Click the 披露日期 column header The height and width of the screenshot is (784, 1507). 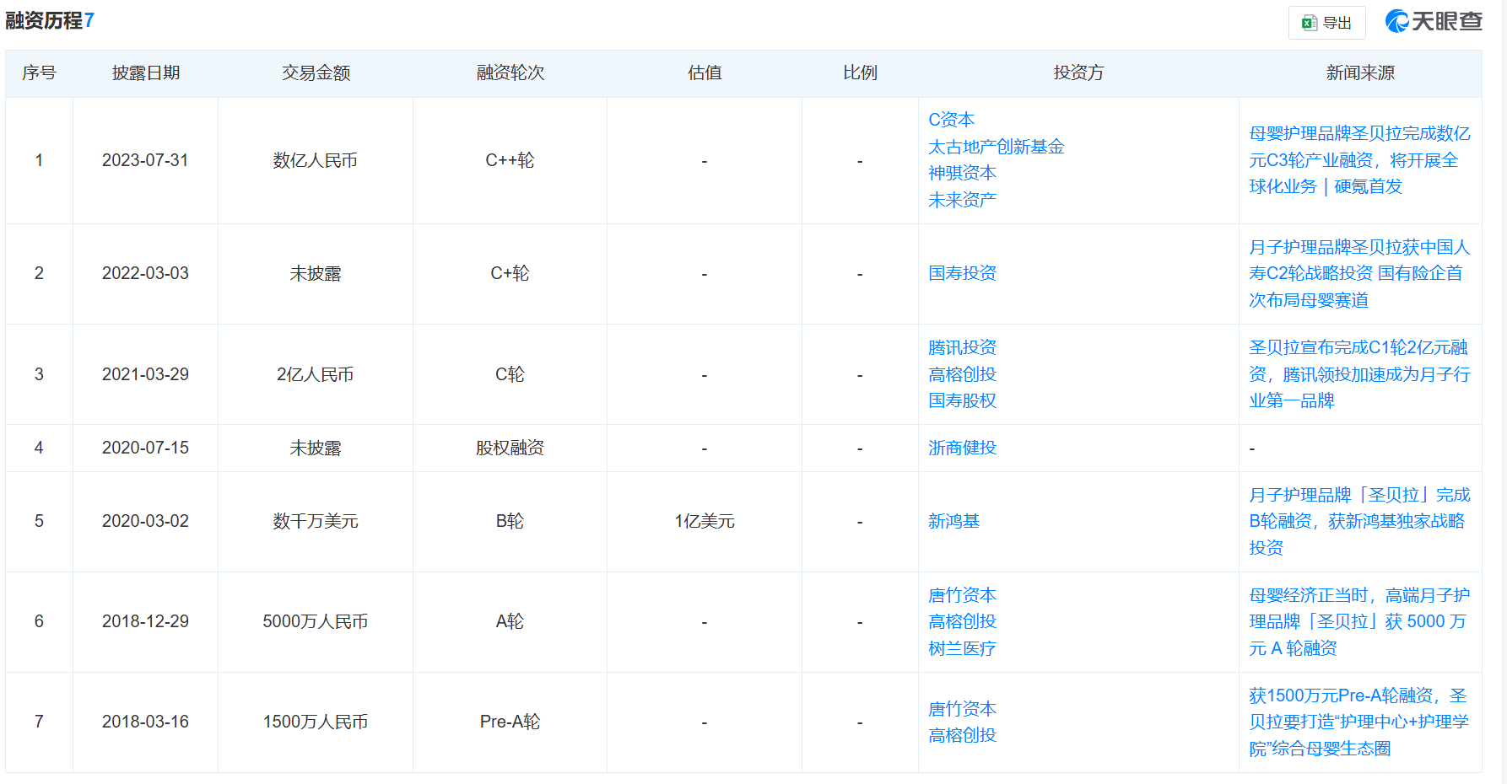(146, 73)
